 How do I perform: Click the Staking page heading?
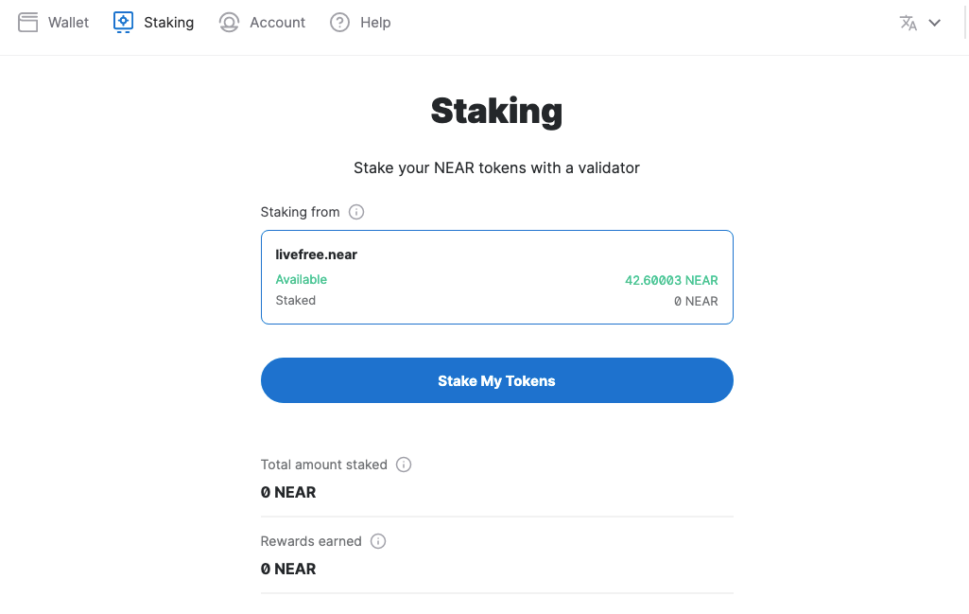click(496, 111)
